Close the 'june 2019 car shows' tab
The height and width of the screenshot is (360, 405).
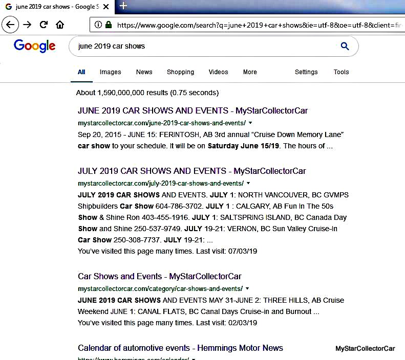click(106, 7)
